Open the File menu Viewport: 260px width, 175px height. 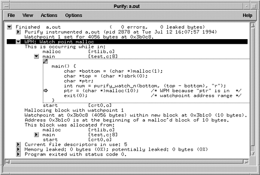point(11,15)
